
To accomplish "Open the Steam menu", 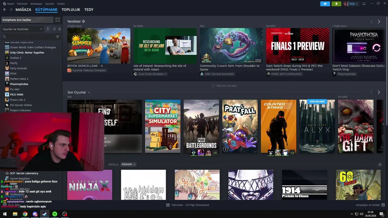I will point(9,4).
